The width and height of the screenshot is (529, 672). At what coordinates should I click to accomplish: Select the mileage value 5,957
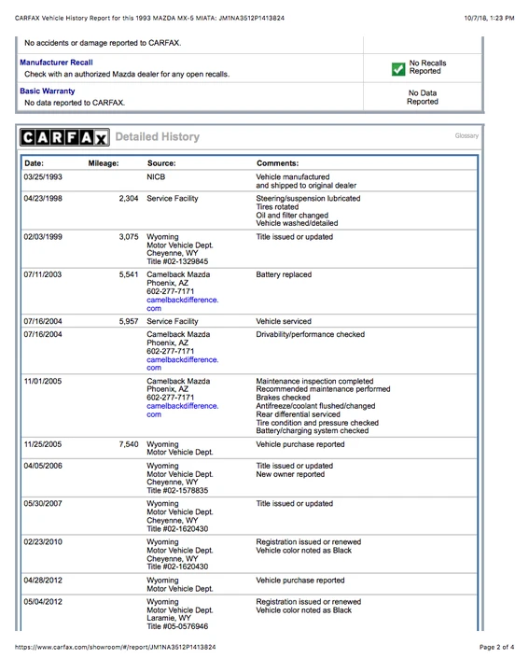point(129,321)
